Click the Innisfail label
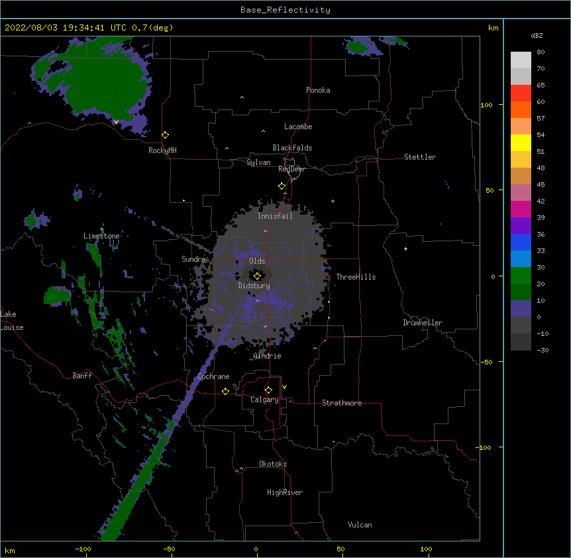 pyautogui.click(x=275, y=216)
